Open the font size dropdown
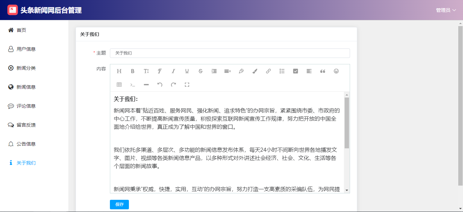This screenshot has height=212, width=463. 146,71
